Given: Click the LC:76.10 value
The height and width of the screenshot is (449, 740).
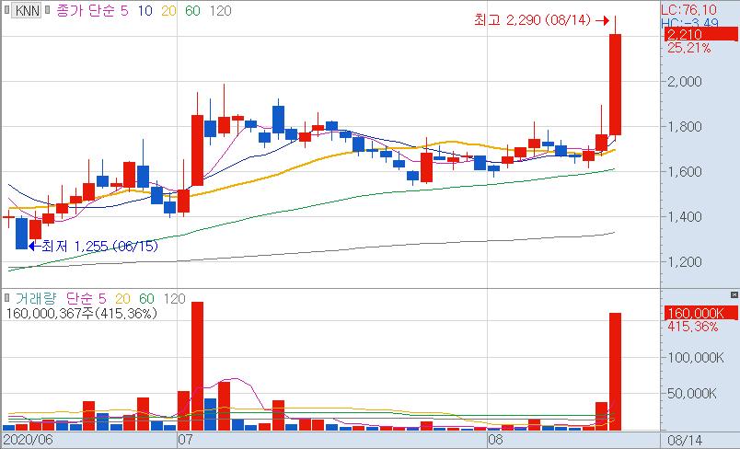Looking at the screenshot, I should tap(688, 9).
